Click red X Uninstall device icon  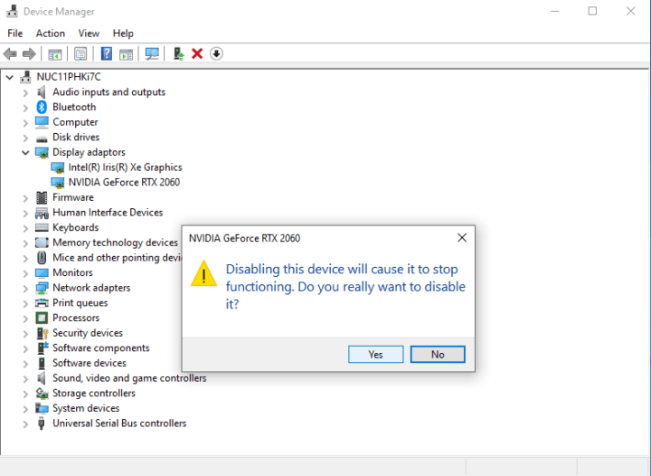point(197,53)
